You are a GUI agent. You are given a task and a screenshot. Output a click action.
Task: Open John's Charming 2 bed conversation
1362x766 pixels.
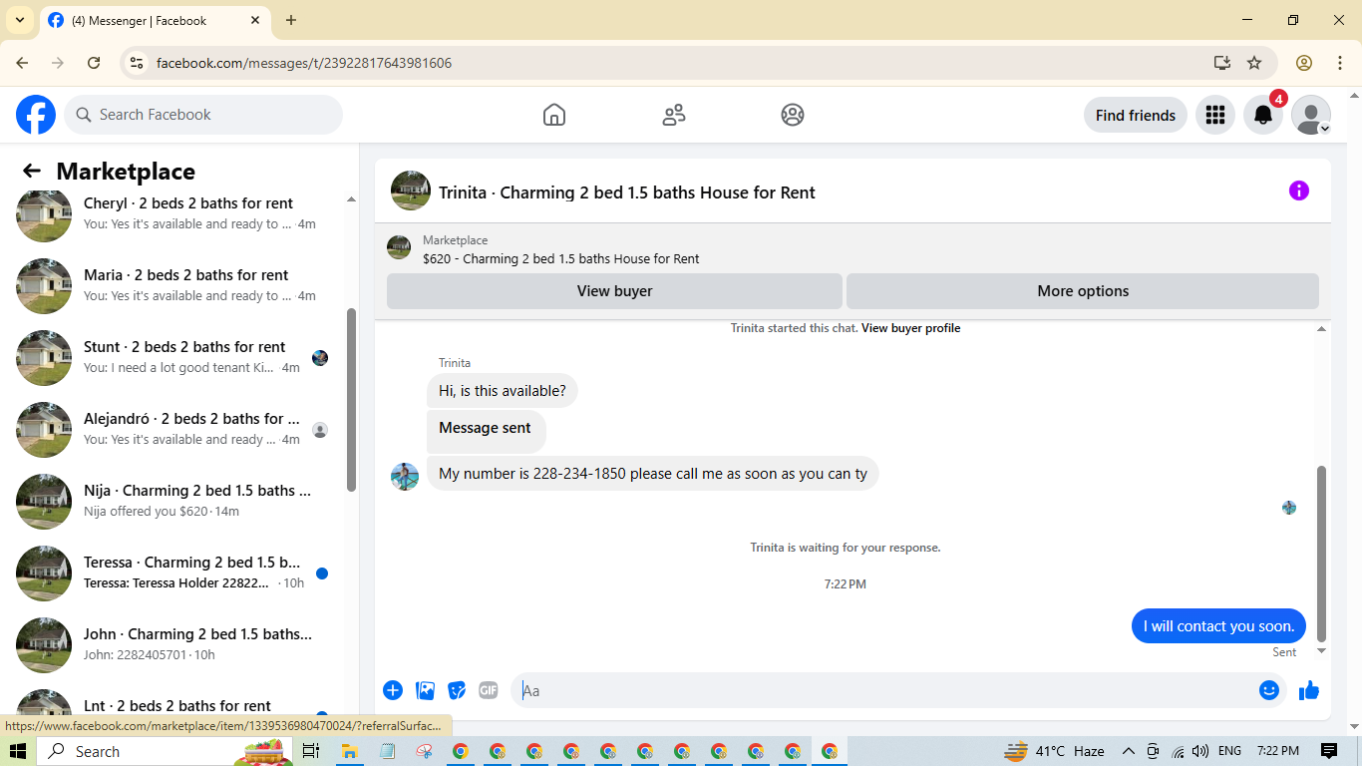[179, 644]
